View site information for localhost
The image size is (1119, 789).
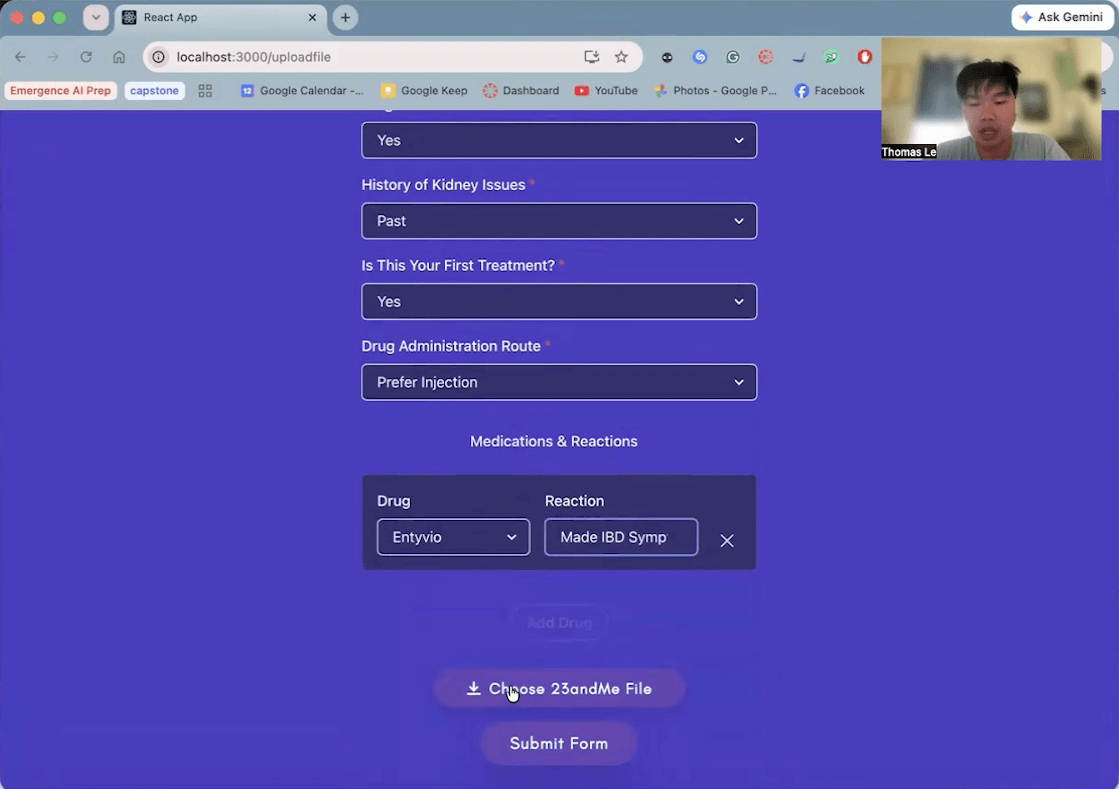coord(159,57)
